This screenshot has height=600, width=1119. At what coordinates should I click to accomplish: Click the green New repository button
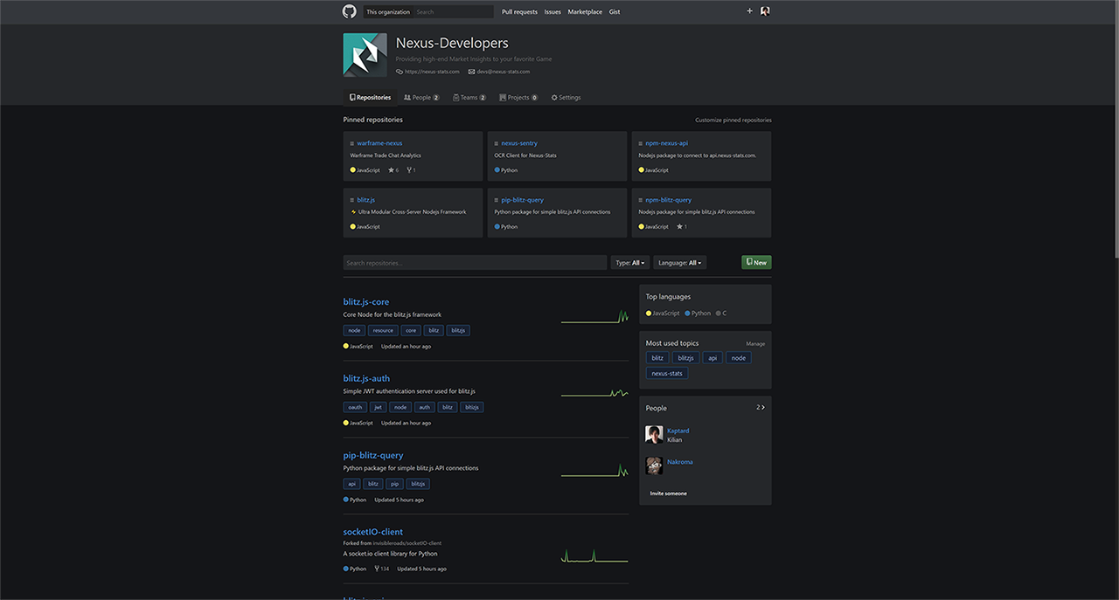(x=755, y=262)
